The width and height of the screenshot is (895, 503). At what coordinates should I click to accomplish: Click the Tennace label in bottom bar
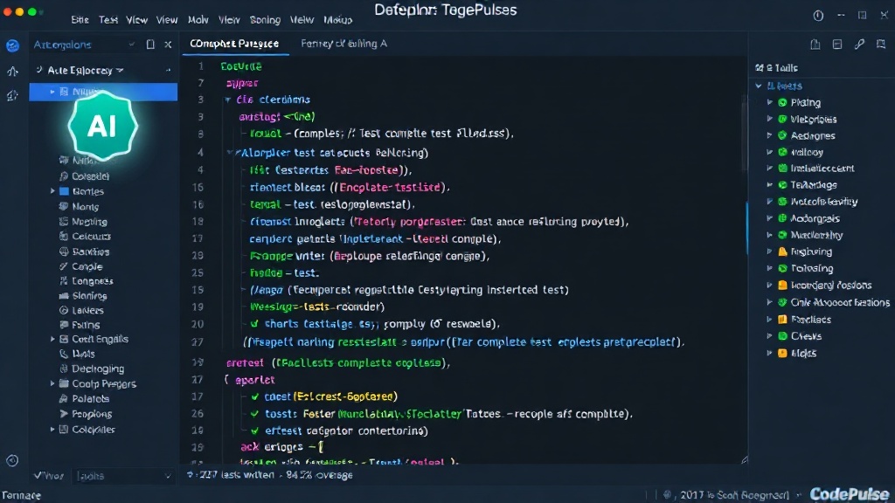pos(21,496)
